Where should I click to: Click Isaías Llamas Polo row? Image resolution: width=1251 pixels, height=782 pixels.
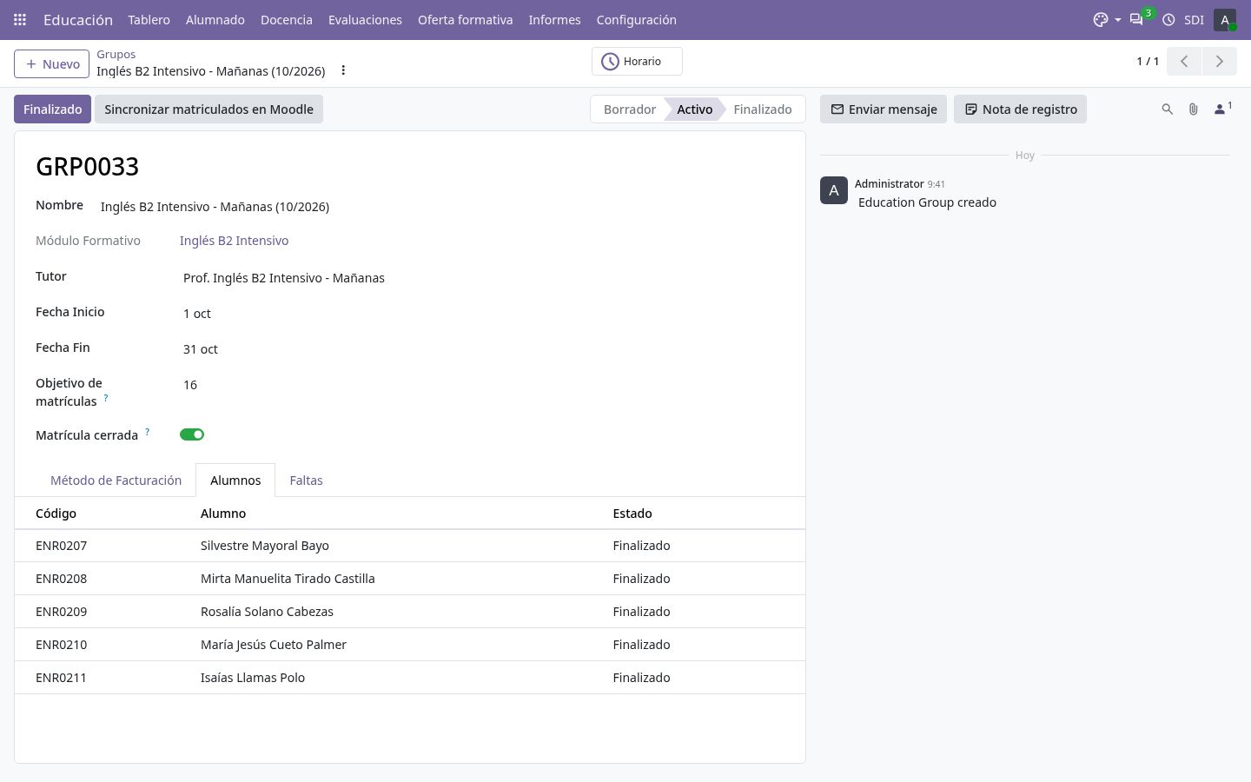coord(410,678)
